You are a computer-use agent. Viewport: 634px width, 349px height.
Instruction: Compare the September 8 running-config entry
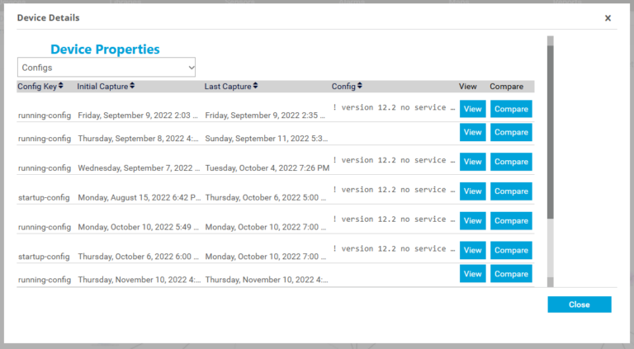click(x=511, y=133)
